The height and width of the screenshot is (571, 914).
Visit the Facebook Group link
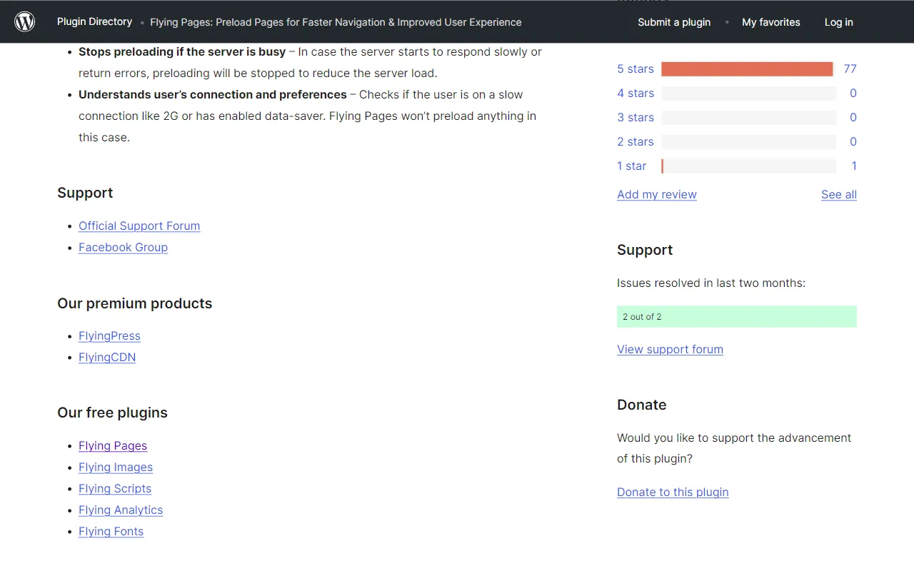point(123,247)
